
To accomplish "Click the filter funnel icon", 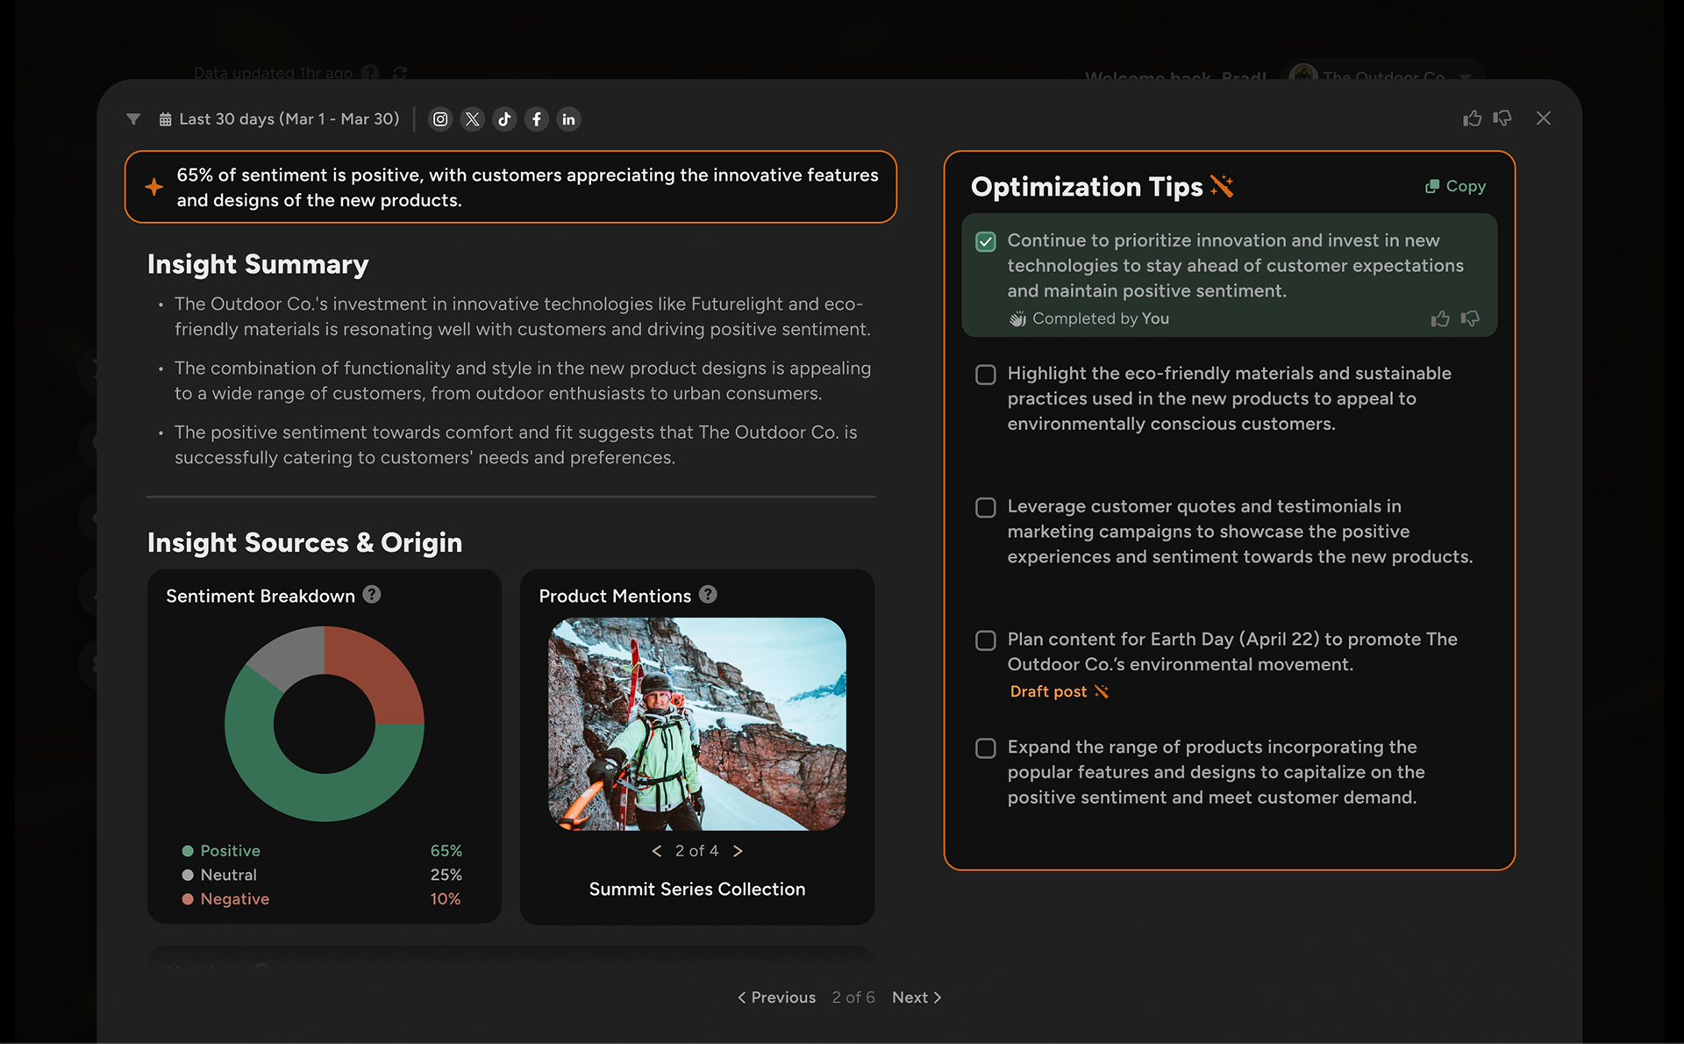I will coord(133,119).
